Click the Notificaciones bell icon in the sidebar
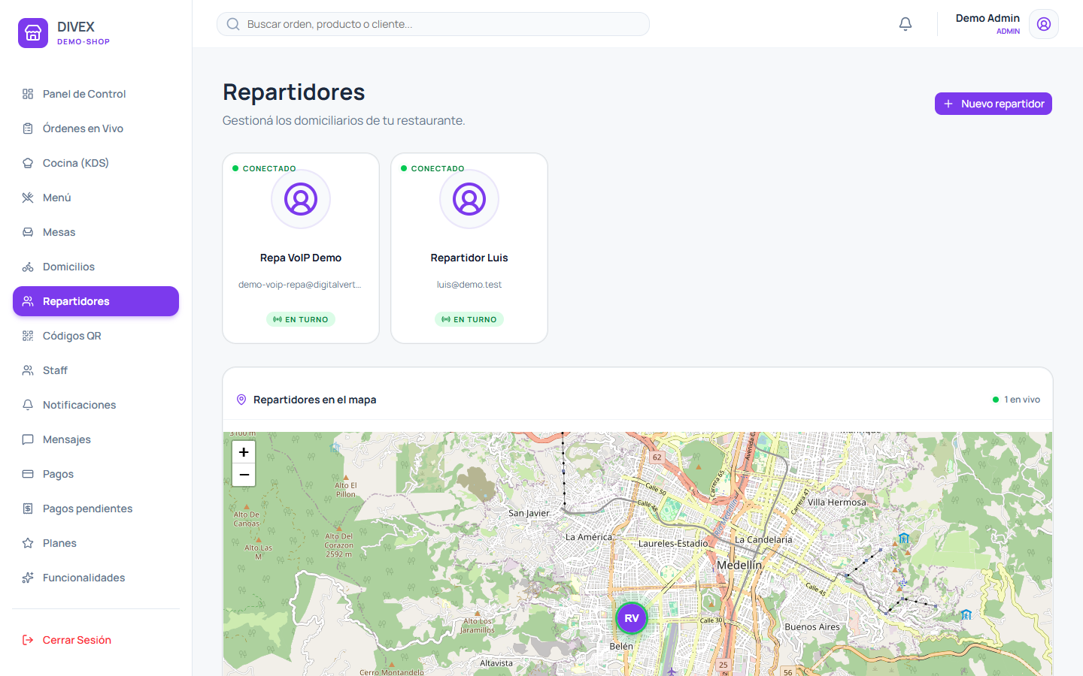 (28, 405)
